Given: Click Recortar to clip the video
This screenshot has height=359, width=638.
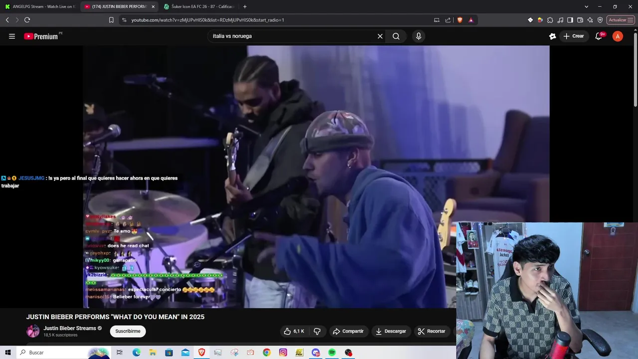Looking at the screenshot, I should pos(432,331).
